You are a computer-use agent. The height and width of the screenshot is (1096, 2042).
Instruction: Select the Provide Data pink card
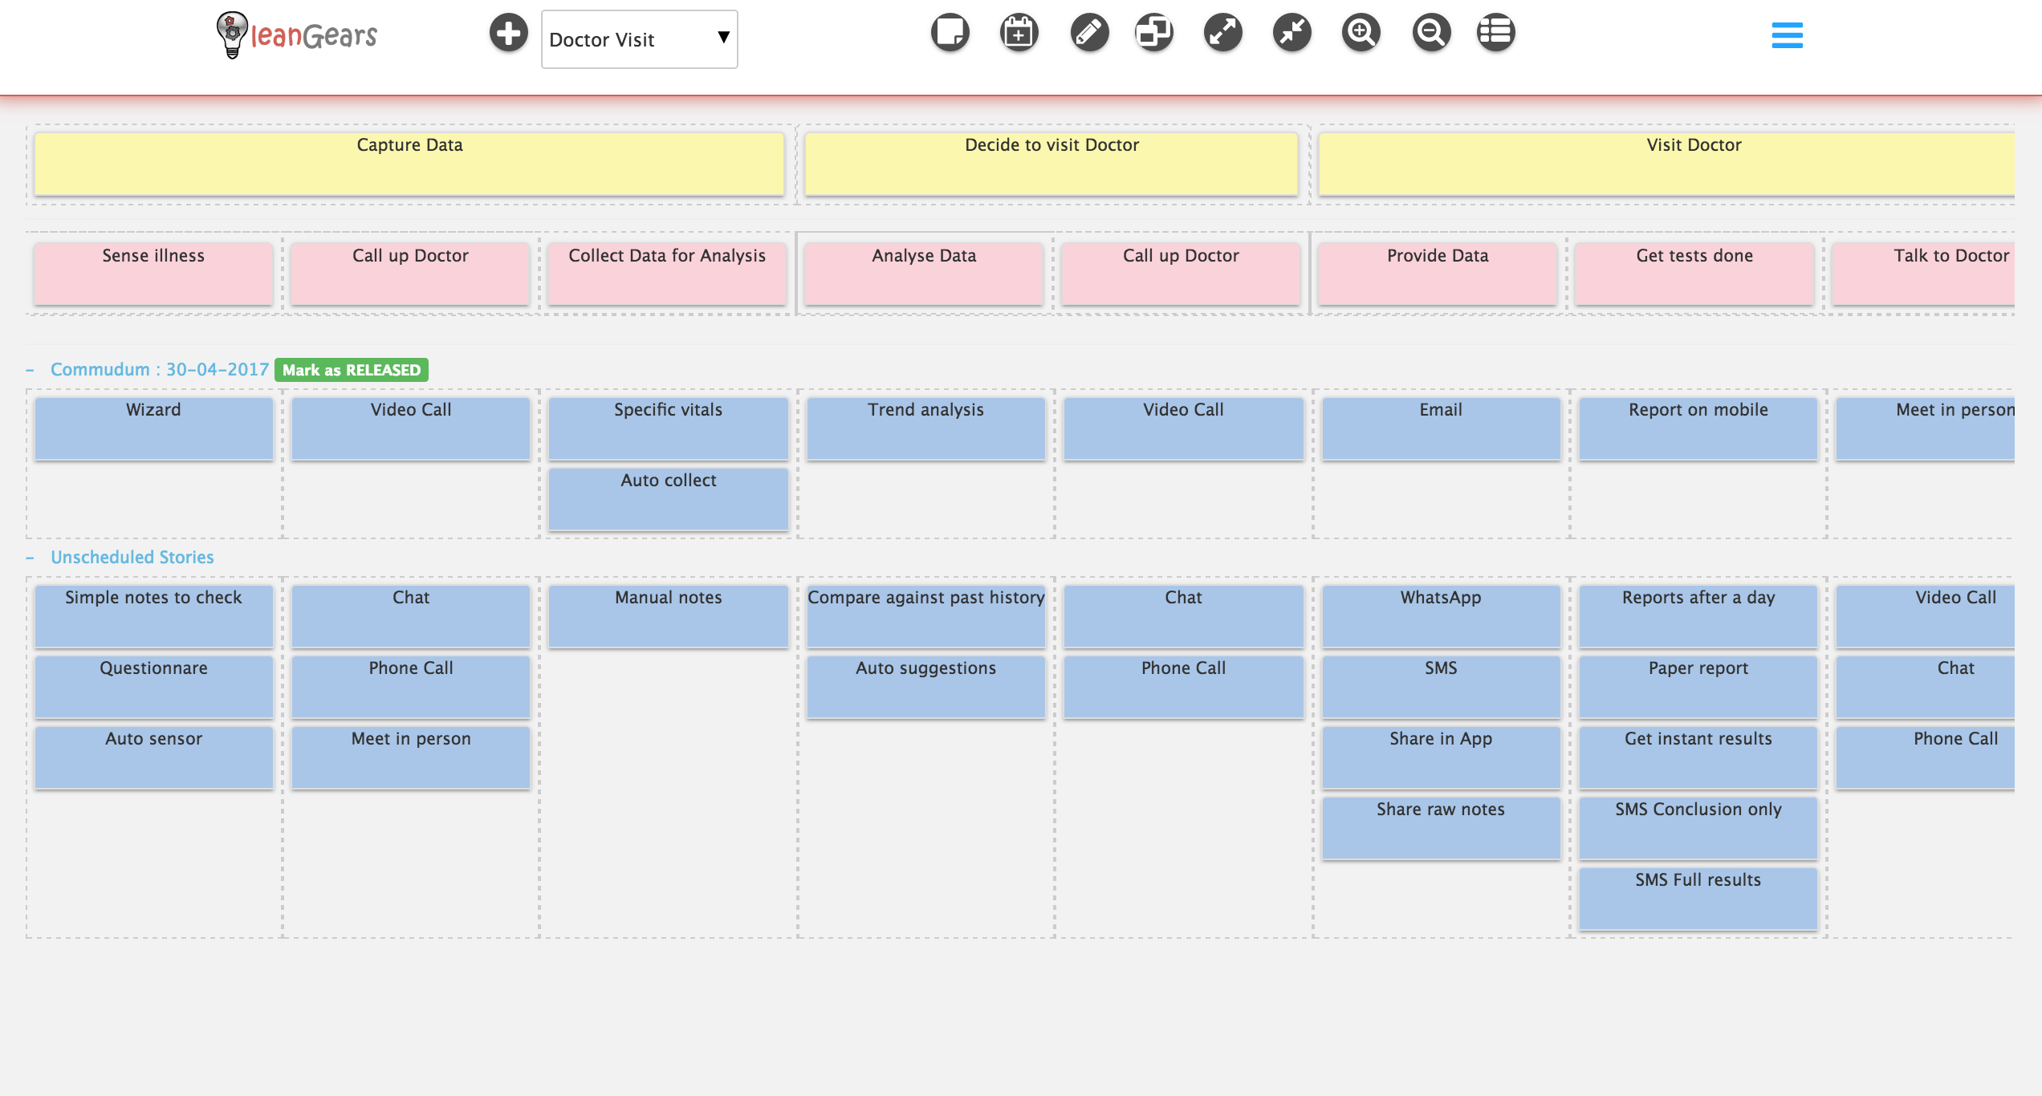point(1438,274)
